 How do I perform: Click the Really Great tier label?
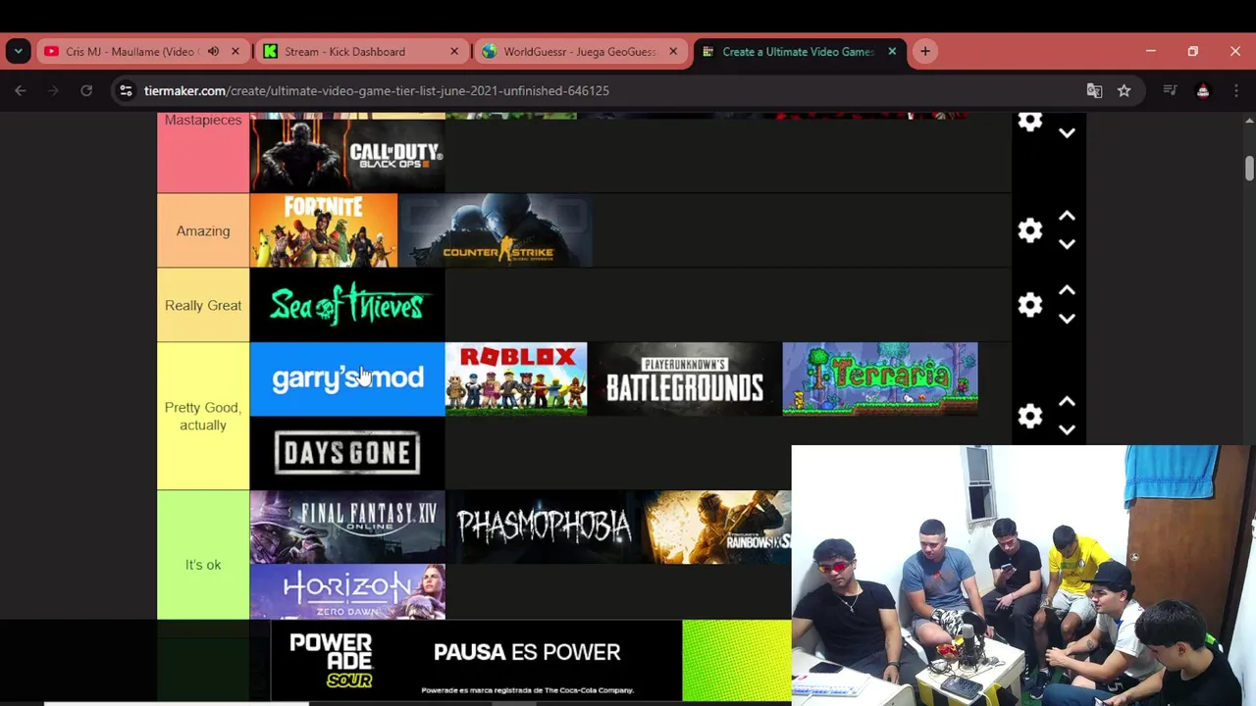203,305
